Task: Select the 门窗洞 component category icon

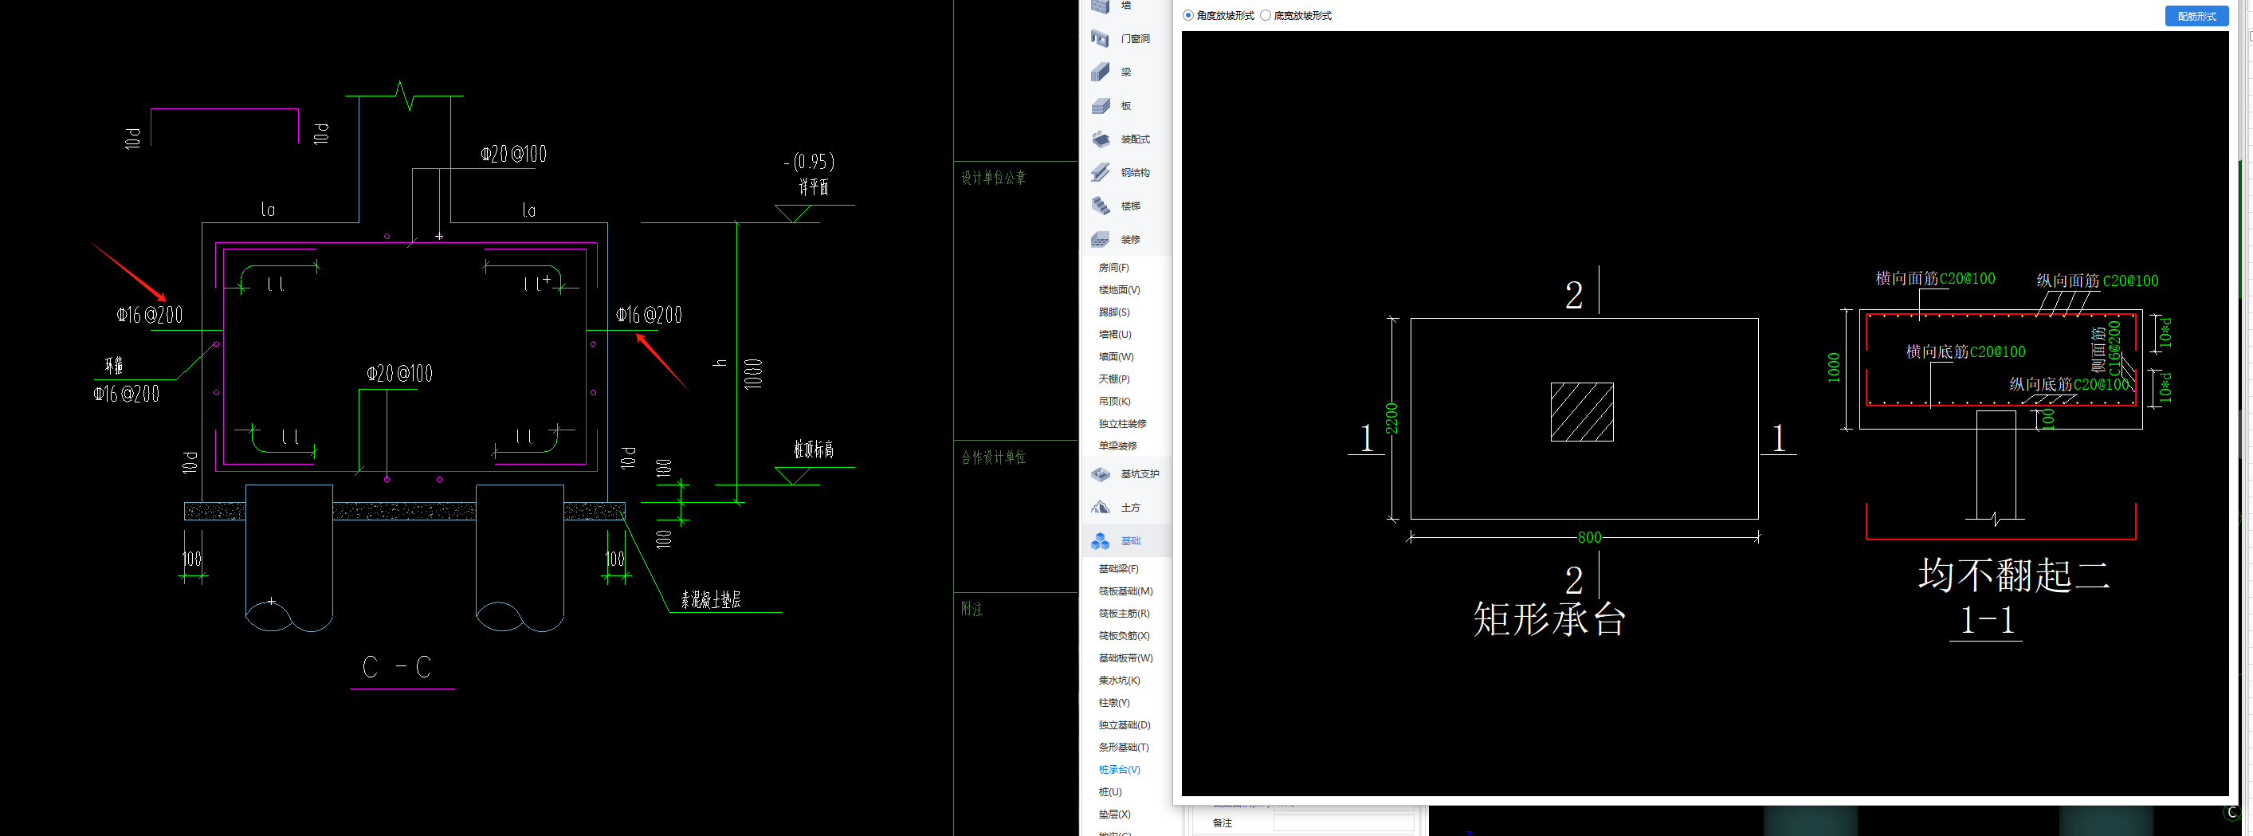Action: [x=1101, y=38]
